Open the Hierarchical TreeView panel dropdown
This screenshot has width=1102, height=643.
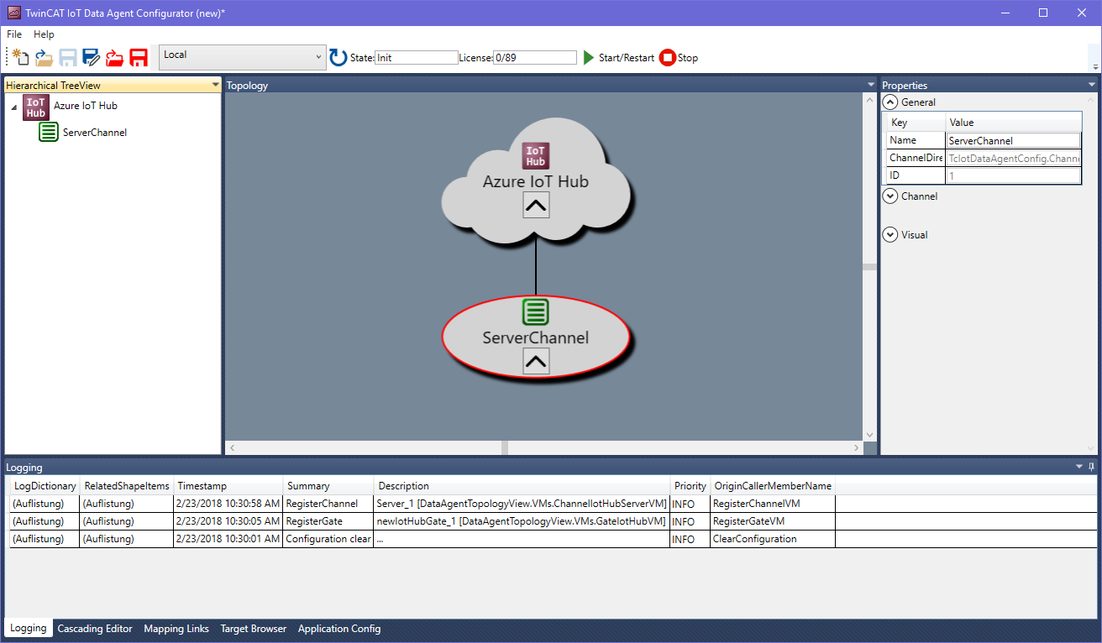[215, 85]
